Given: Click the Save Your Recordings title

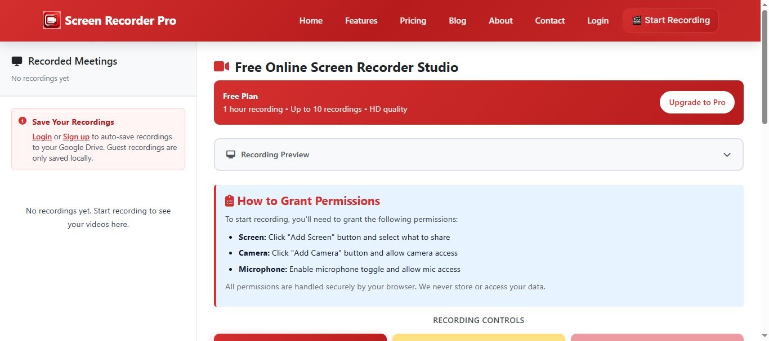Looking at the screenshot, I should click(73, 122).
